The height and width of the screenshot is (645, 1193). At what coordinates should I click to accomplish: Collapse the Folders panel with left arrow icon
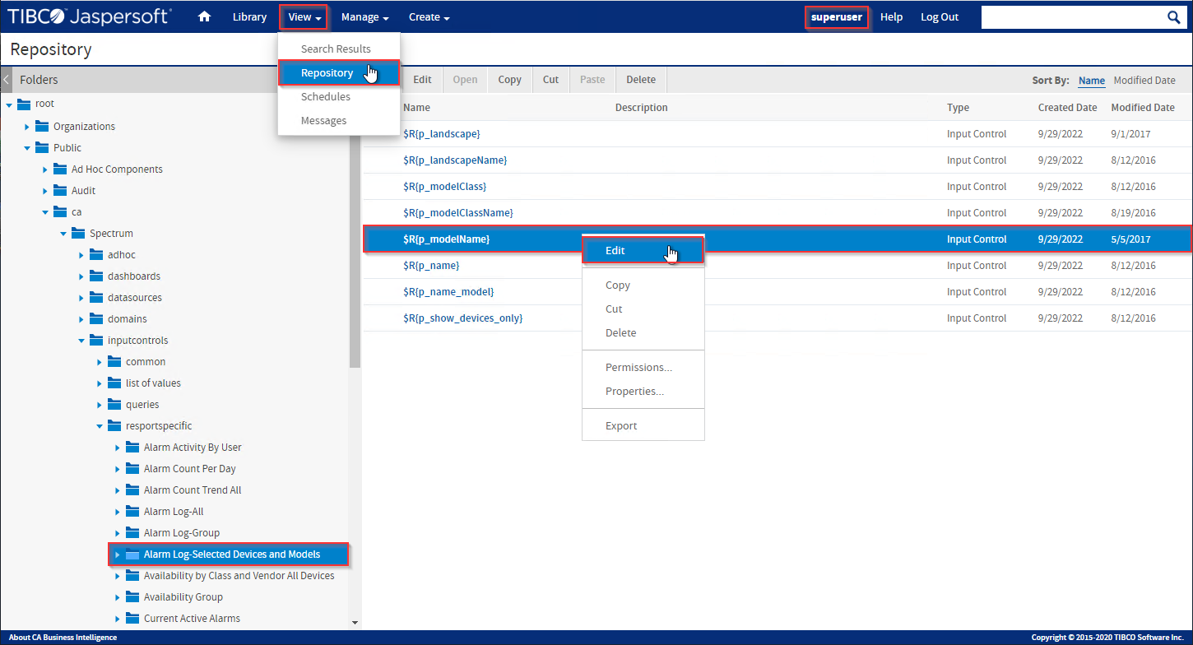click(x=7, y=80)
